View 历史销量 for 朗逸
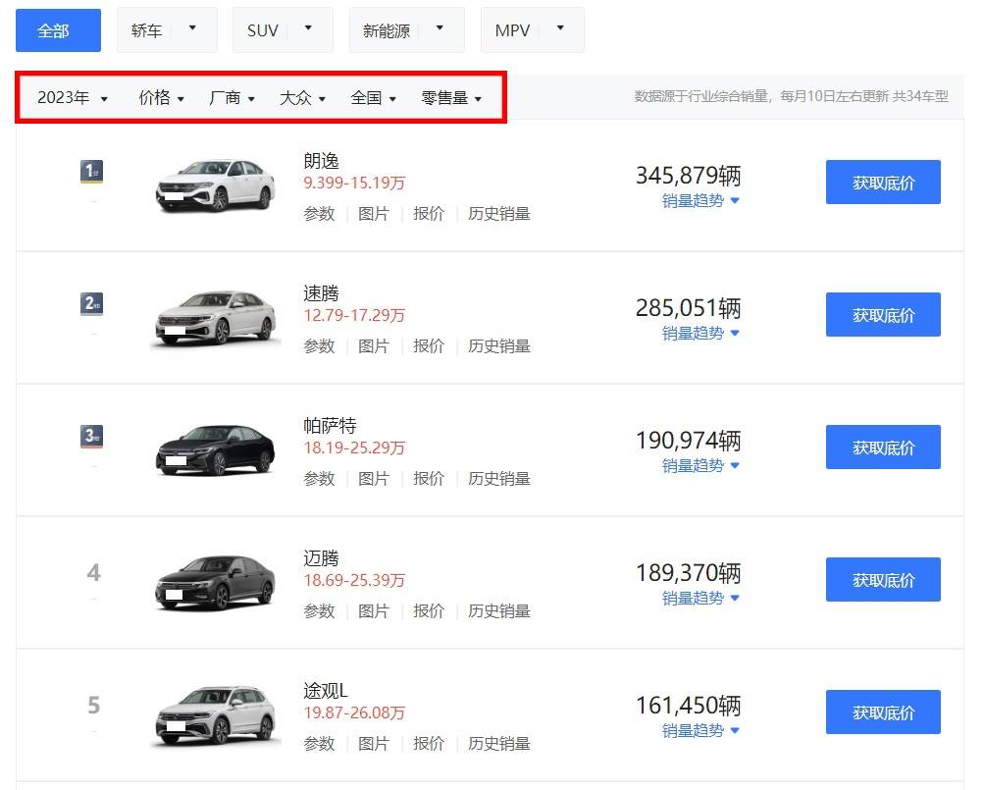The height and width of the screenshot is (790, 984). [499, 214]
